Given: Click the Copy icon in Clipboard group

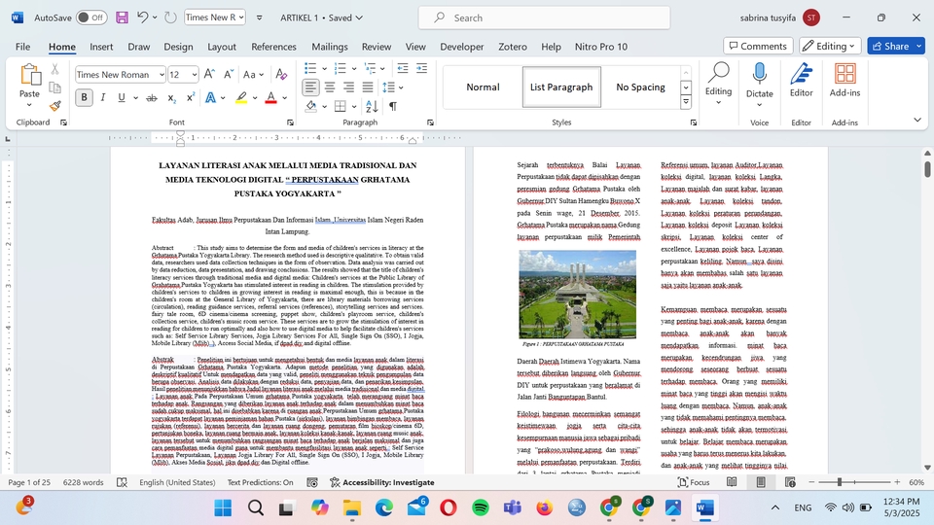Looking at the screenshot, I should (x=54, y=88).
